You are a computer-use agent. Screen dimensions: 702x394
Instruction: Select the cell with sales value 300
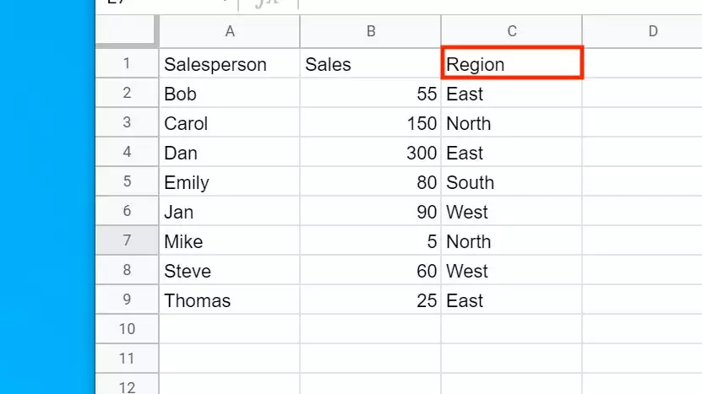coord(370,153)
